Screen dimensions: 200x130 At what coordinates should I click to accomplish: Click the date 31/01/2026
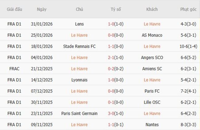[x=42, y=24]
